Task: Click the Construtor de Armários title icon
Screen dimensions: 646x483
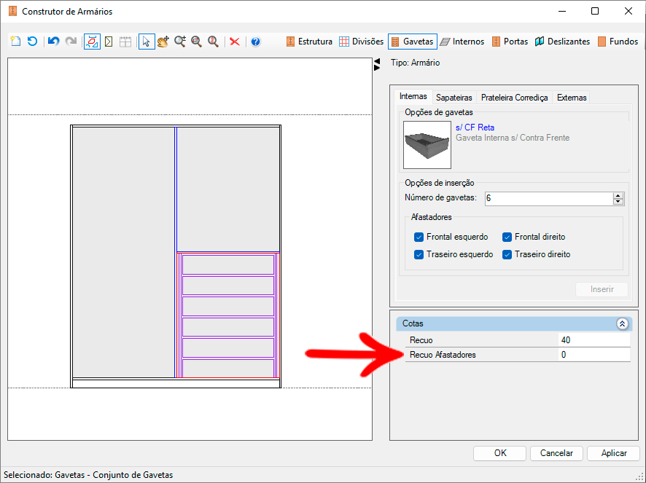Action: [13, 11]
